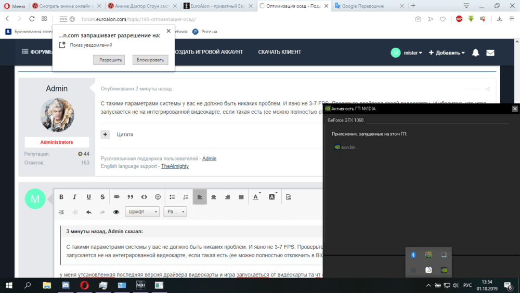520x293 pixels.
Task: Toggle bold formatting
Action: pyautogui.click(x=61, y=197)
